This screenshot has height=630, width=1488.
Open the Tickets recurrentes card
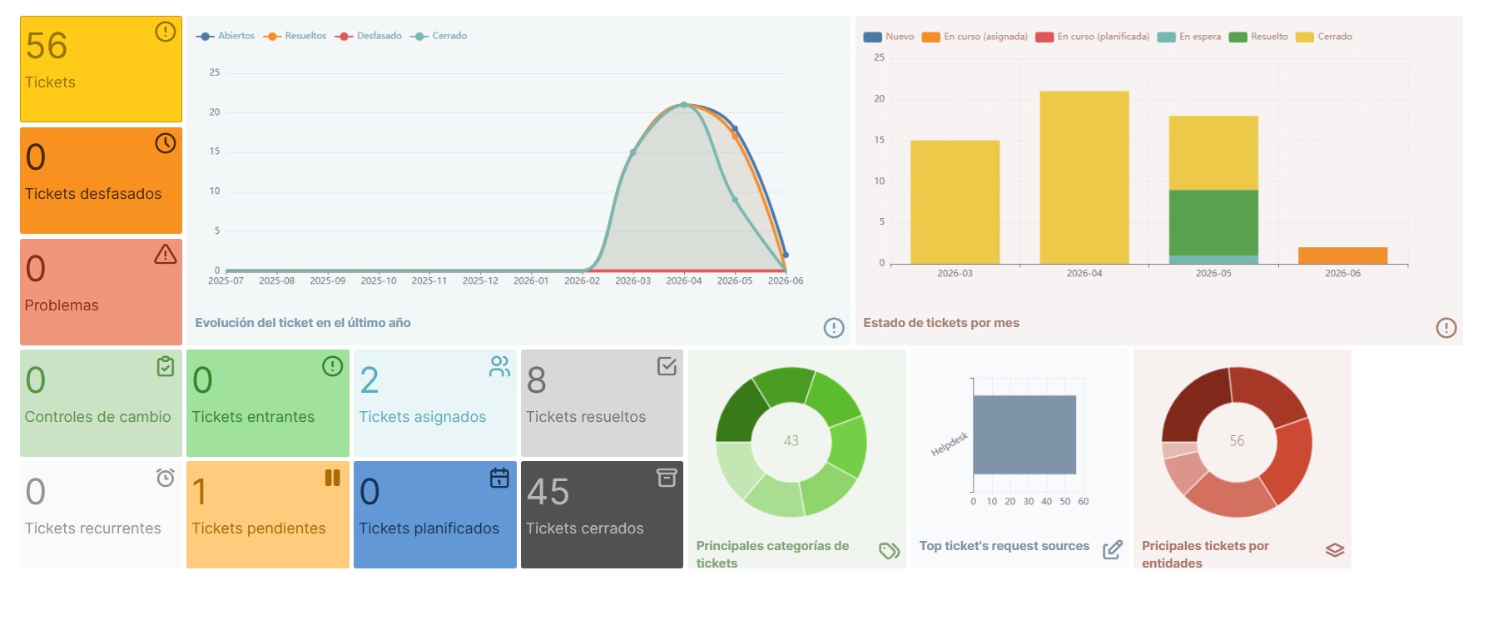point(101,514)
